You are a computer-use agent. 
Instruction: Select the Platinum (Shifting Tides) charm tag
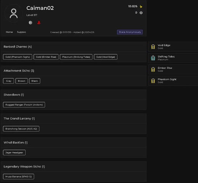click(76, 57)
